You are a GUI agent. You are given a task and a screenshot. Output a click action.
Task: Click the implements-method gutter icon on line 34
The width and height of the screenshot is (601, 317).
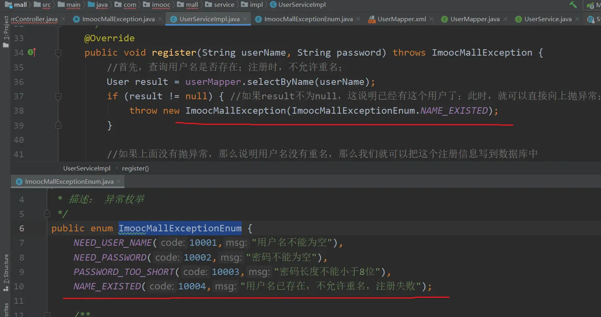(32, 52)
